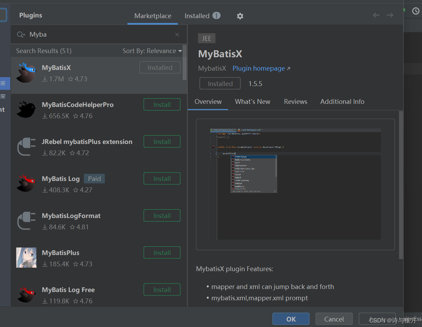Click the MyBatis Log red bird icon
This screenshot has height=327, width=422.
26,184
